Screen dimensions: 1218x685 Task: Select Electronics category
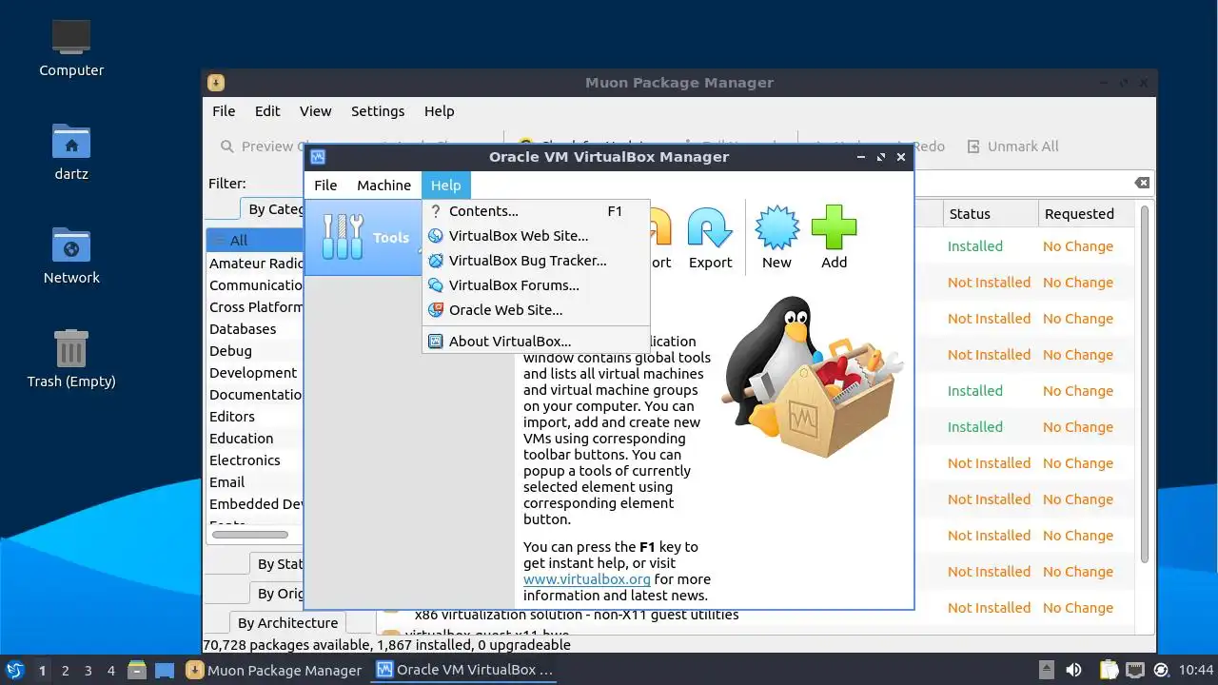[256, 460]
